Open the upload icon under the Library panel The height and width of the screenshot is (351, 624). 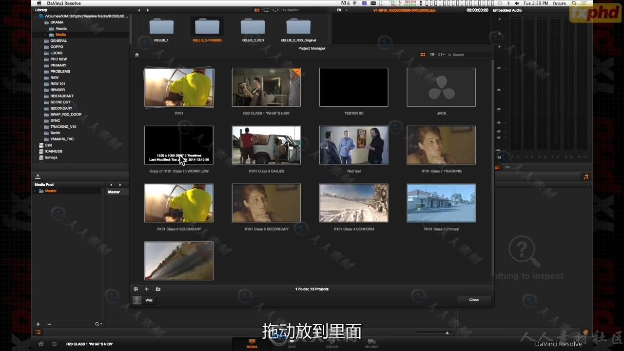click(x=38, y=176)
